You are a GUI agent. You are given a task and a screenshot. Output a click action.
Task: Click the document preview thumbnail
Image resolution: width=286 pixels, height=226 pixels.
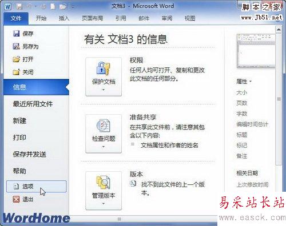click(256, 51)
